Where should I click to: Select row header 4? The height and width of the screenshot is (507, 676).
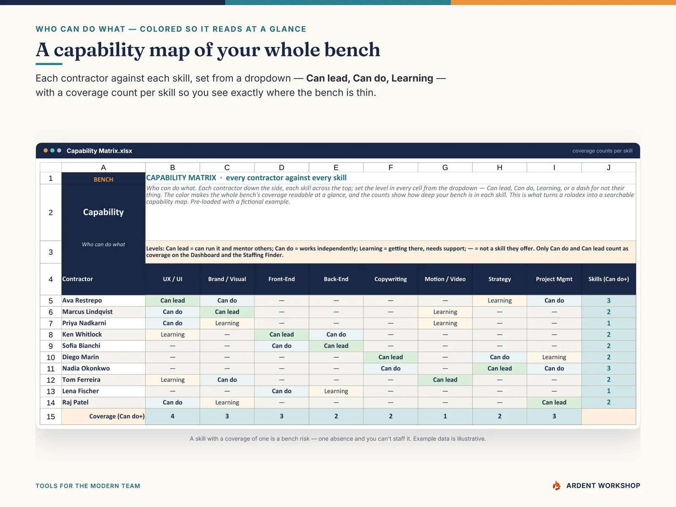point(51,279)
